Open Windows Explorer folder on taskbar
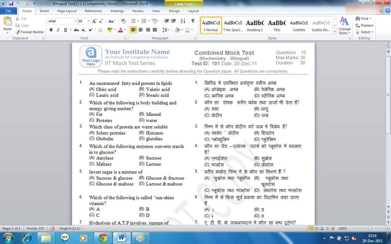The width and height of the screenshot is (391, 244). tap(46, 238)
